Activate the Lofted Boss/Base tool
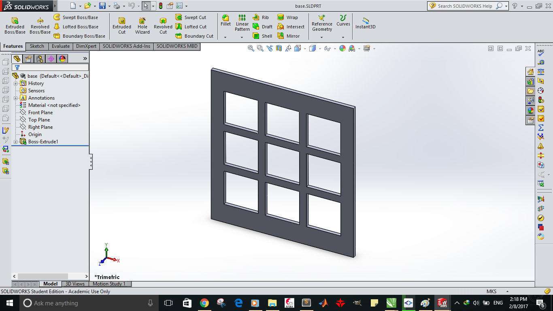 [76, 27]
